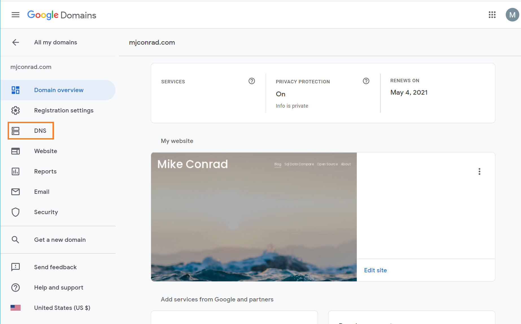The width and height of the screenshot is (521, 324).
Task: Click the mjconrad.com page heading
Action: (x=152, y=42)
